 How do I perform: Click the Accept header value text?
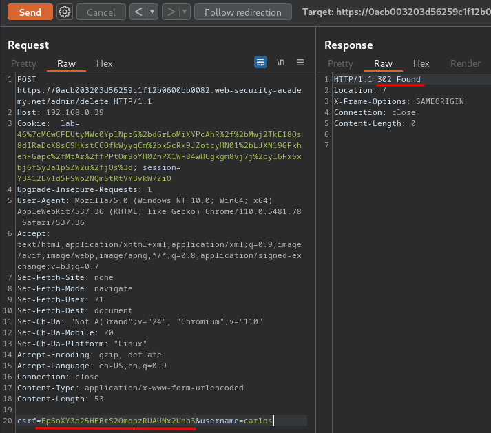[159, 255]
